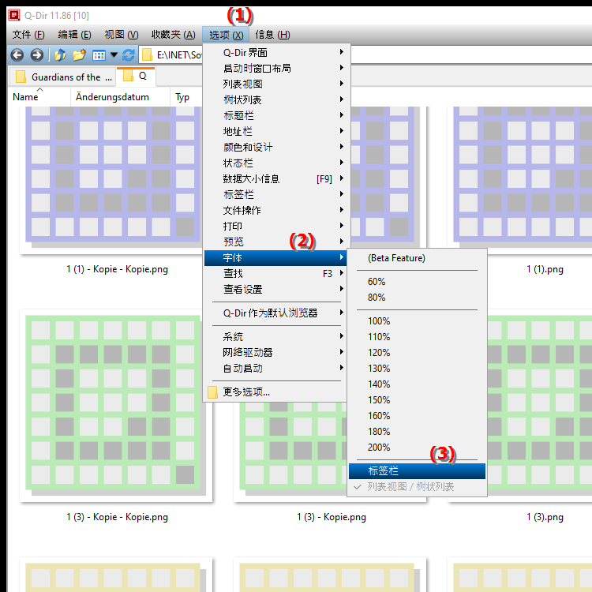Click the view mode grid icon
The width and height of the screenshot is (592, 592).
click(99, 55)
